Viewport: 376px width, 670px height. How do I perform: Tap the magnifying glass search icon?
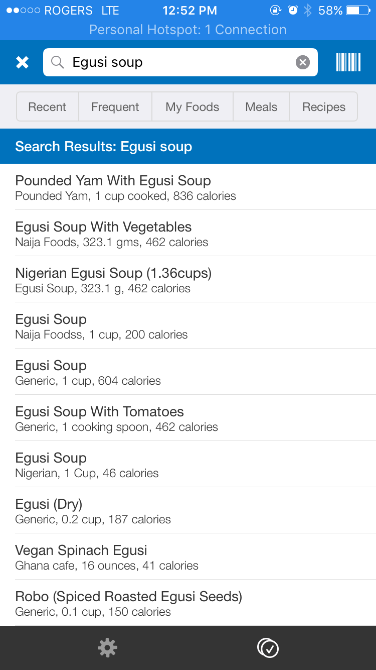click(58, 62)
